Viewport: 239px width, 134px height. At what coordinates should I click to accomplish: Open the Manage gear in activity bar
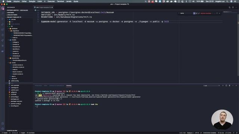(x=3, y=129)
